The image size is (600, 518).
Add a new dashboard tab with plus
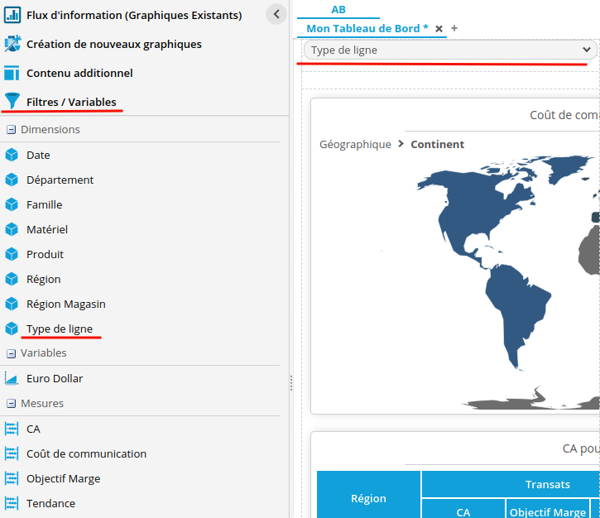click(x=454, y=28)
